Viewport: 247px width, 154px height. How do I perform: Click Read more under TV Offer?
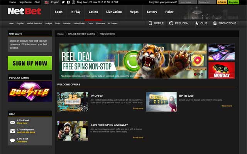click(138, 109)
